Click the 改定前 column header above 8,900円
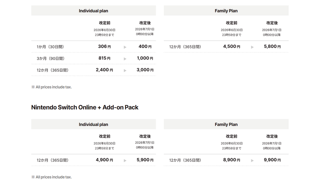The width and height of the screenshot is (321, 184). 232,136
